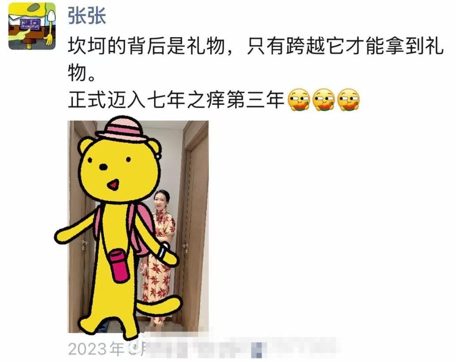Click the left door handle in photo
This screenshot has width=456, height=362.
point(84,245)
